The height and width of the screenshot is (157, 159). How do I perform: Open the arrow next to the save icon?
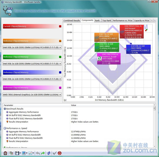pos(20,153)
